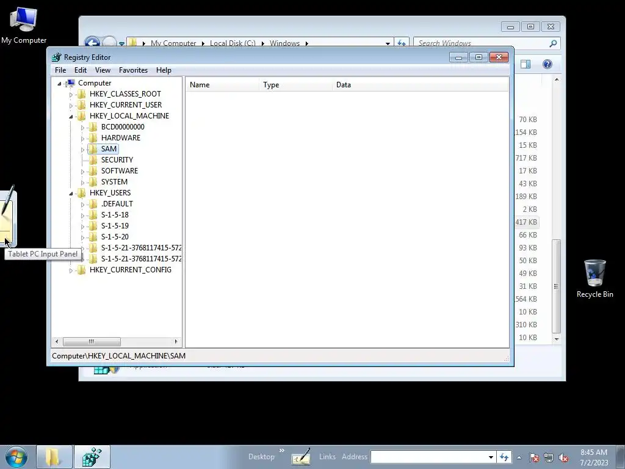This screenshot has width=625, height=469.
Task: Click the S-1-5-19 key label
Action: click(115, 226)
